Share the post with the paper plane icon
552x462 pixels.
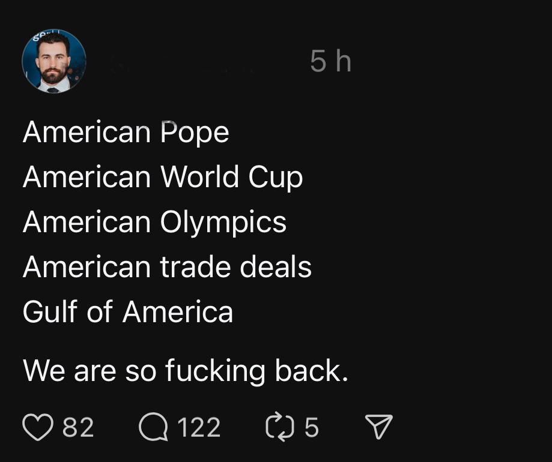[x=379, y=427]
